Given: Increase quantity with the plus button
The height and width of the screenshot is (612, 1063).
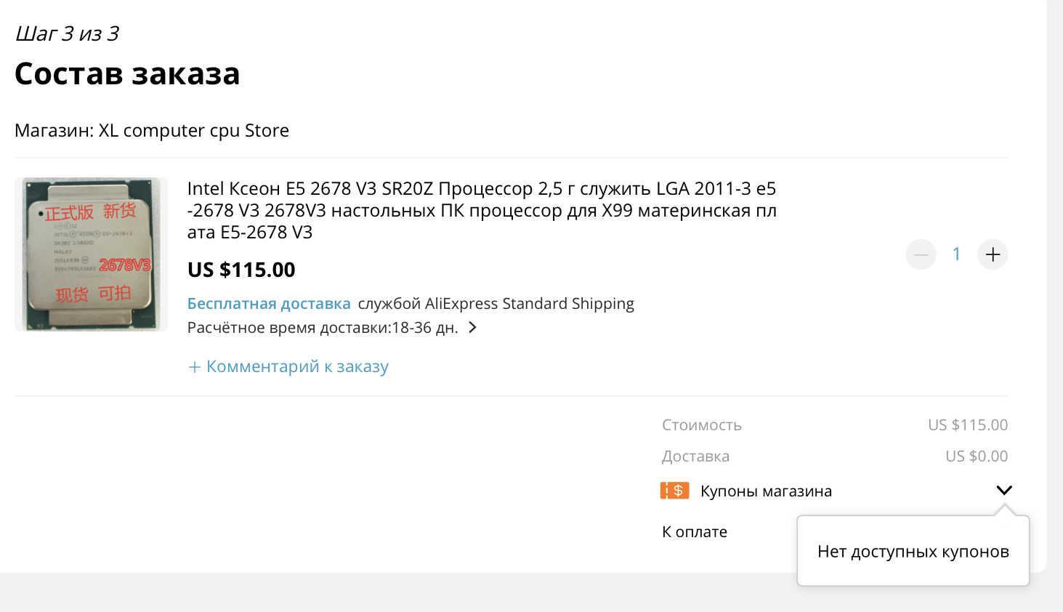Looking at the screenshot, I should [x=993, y=254].
